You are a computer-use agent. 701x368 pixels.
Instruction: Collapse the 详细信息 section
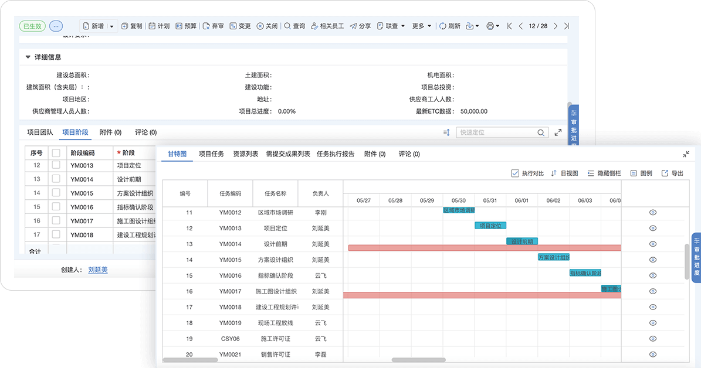tap(28, 57)
